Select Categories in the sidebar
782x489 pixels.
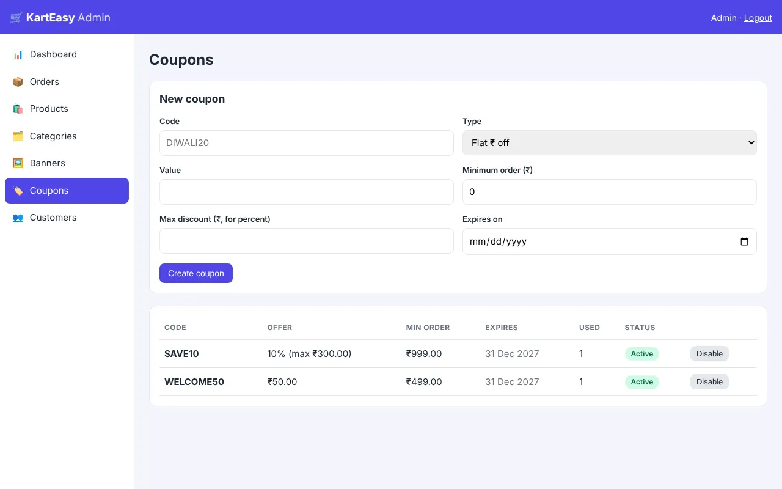[67, 136]
